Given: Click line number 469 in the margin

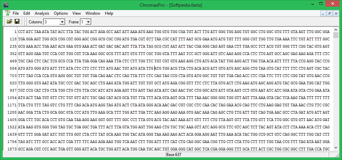Looking at the screenshot, I should tap(13, 61).
